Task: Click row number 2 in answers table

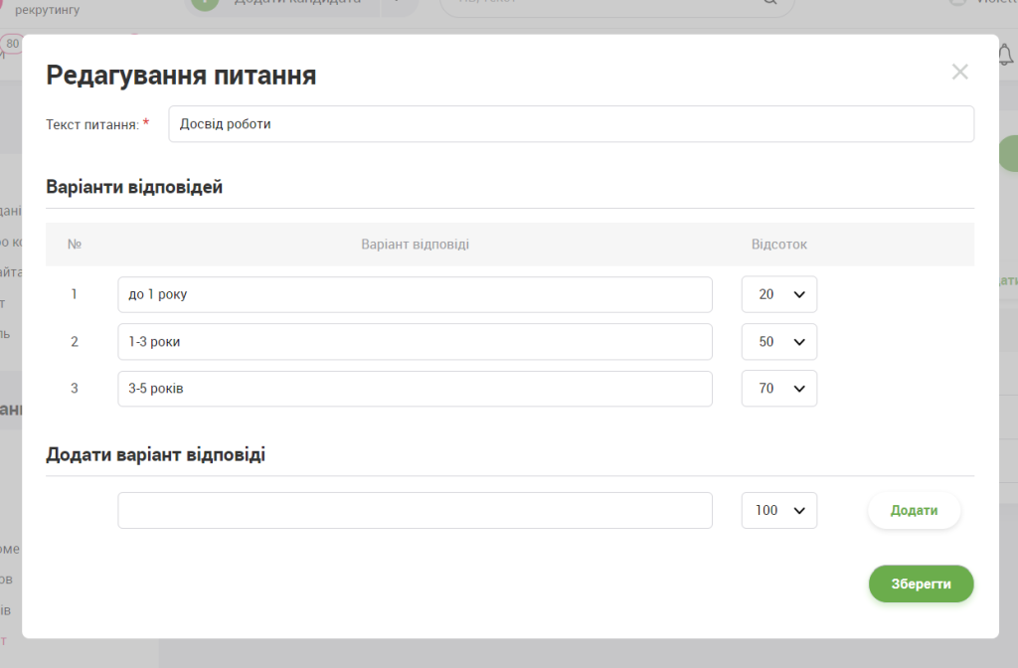Action: pyautogui.click(x=74, y=342)
